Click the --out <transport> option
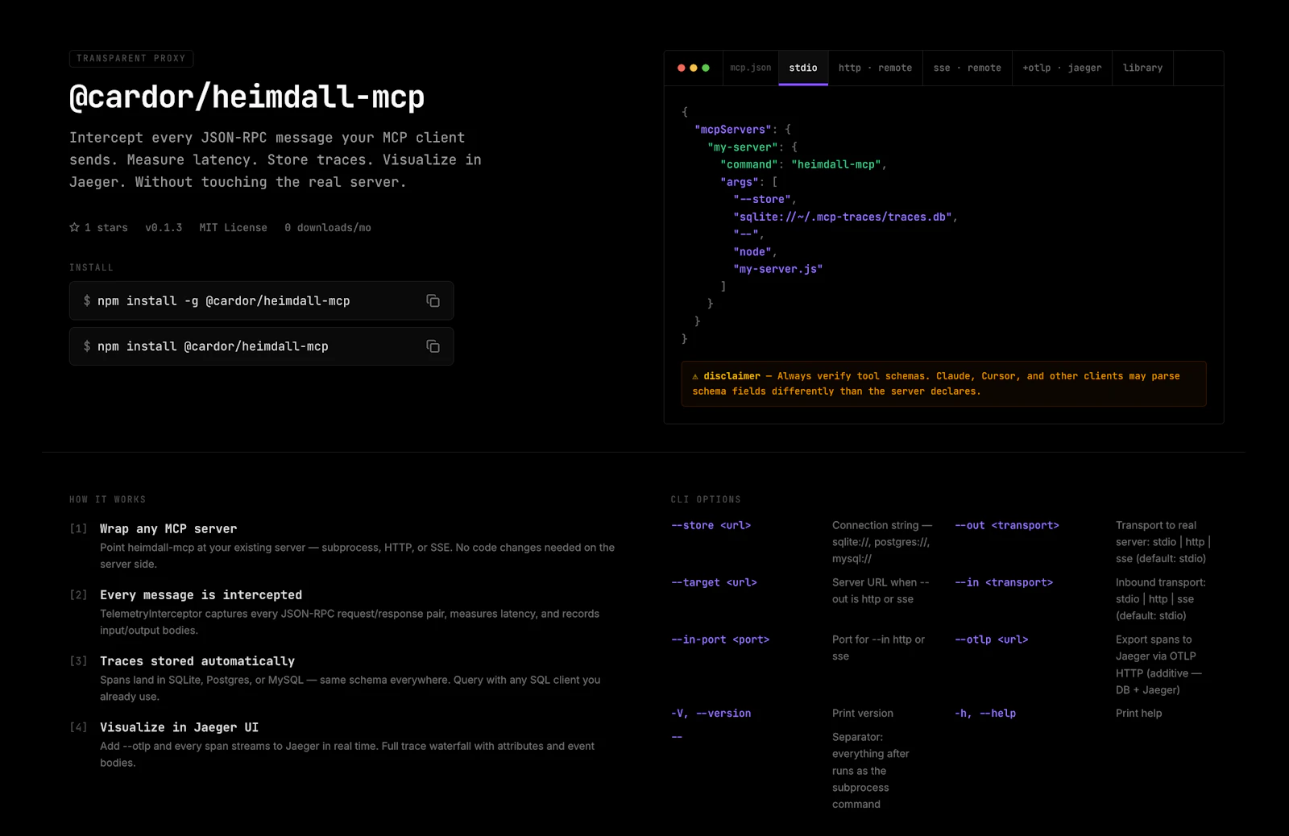1289x836 pixels. [x=1007, y=525]
